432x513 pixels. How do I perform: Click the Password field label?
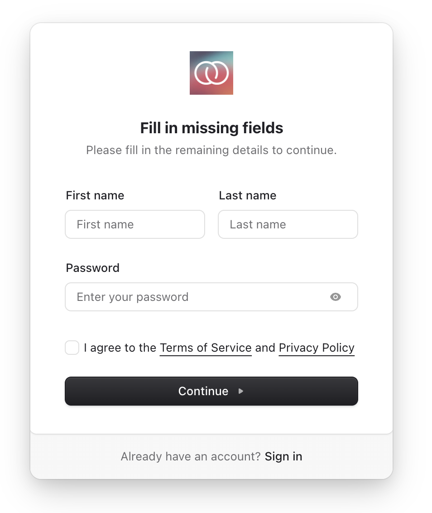tap(93, 268)
